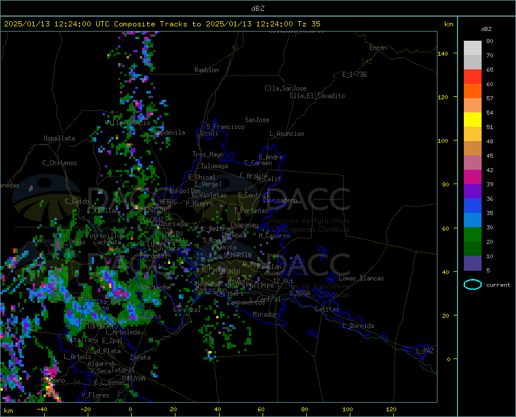Click the 140 km vertical axis tick label
The width and height of the screenshot is (516, 417).
pos(443,53)
